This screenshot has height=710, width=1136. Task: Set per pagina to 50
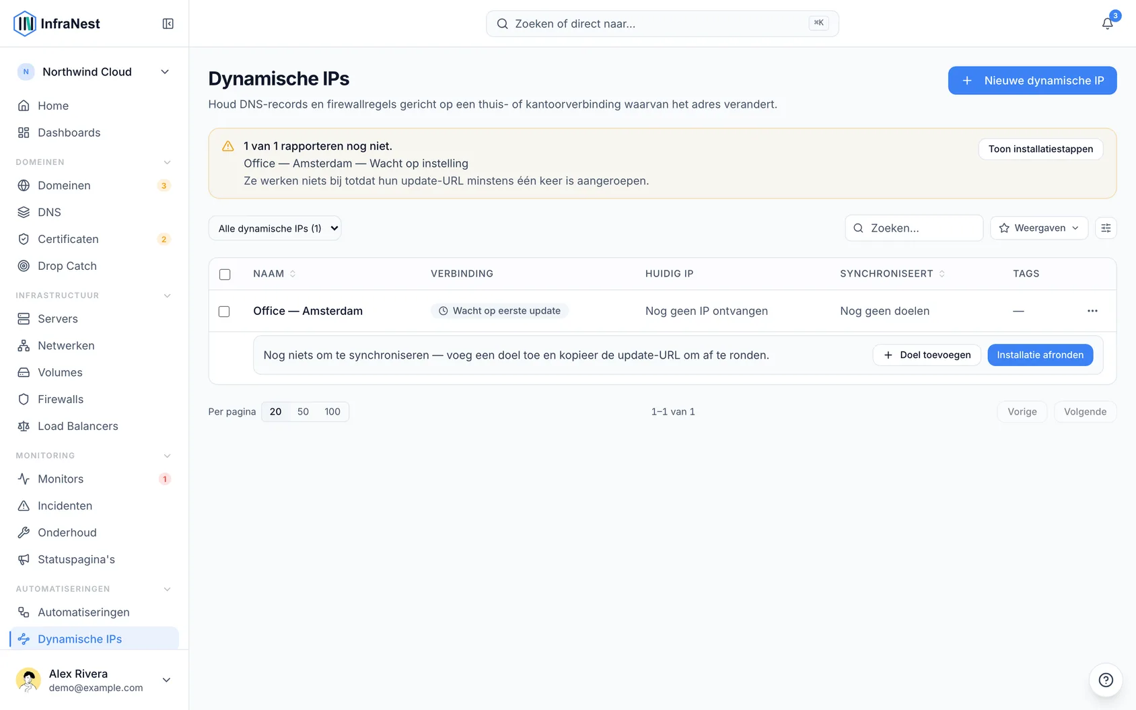303,411
